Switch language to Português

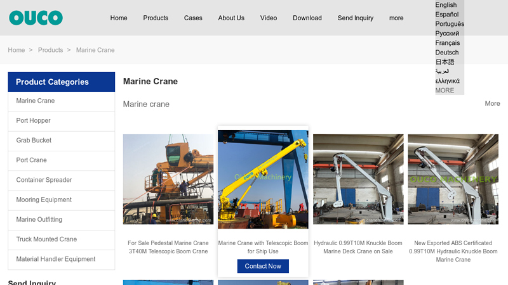450,24
